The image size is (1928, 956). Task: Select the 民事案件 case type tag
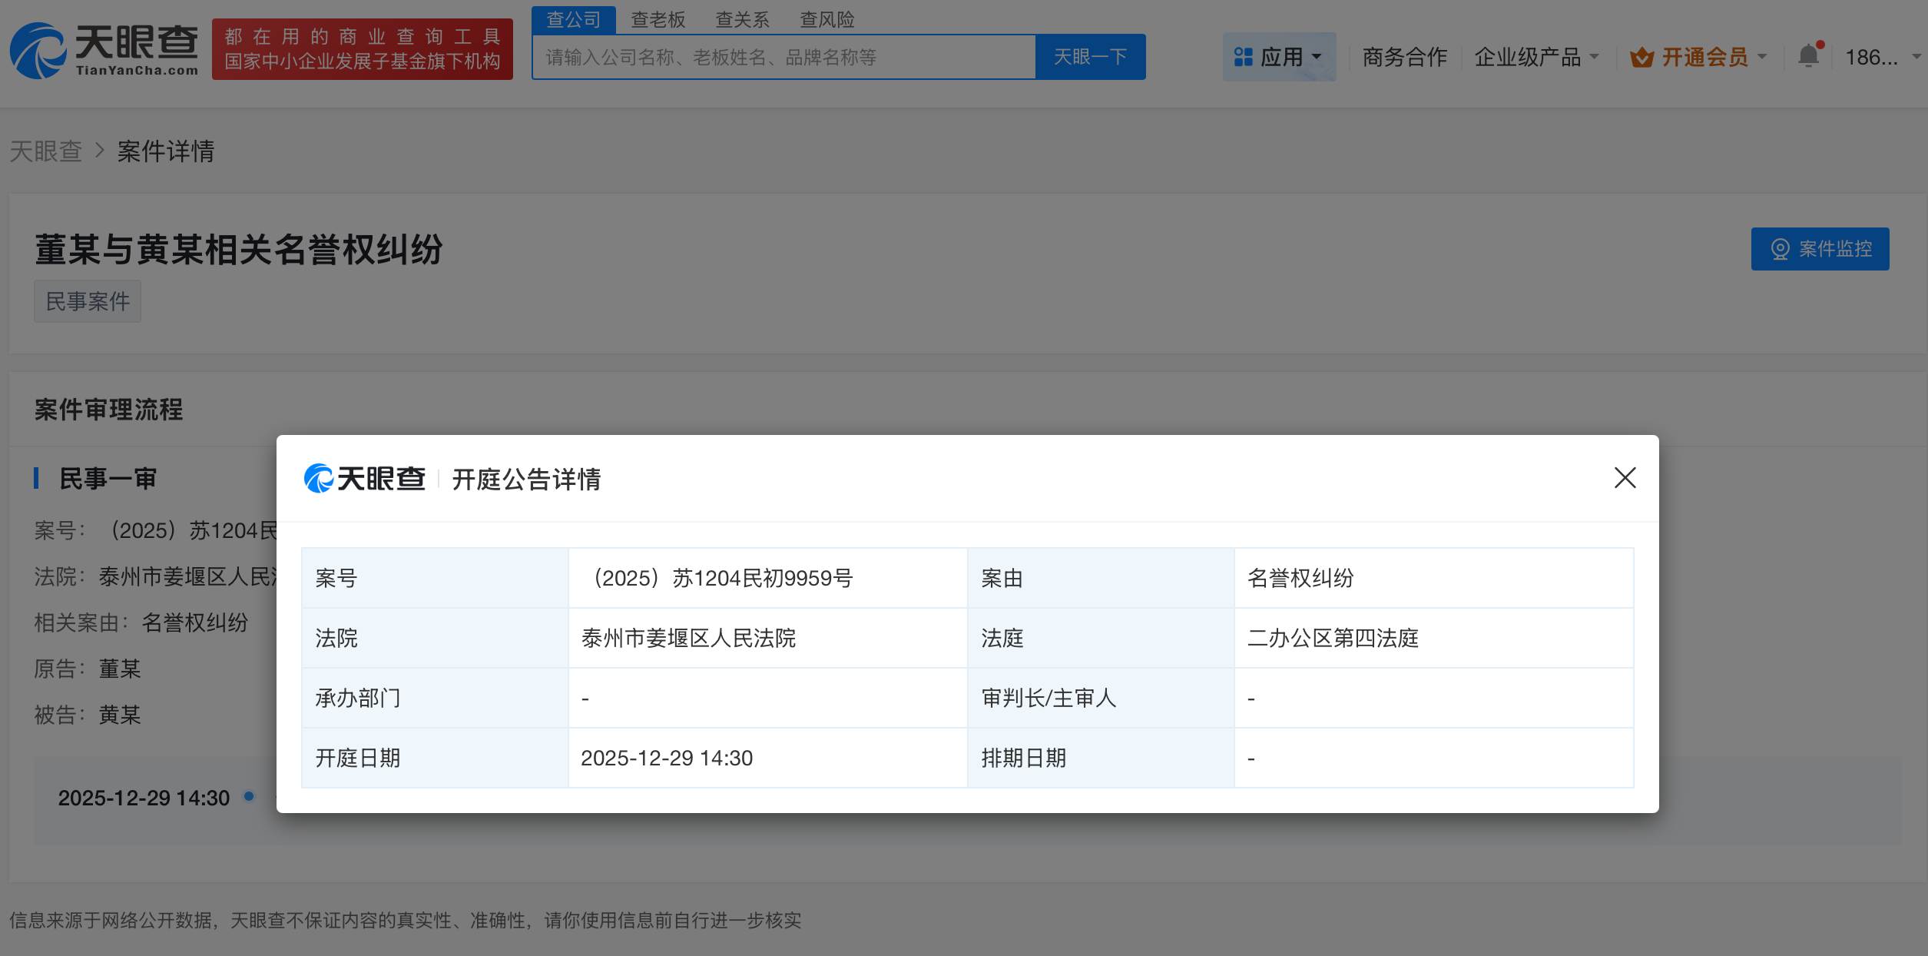87,301
